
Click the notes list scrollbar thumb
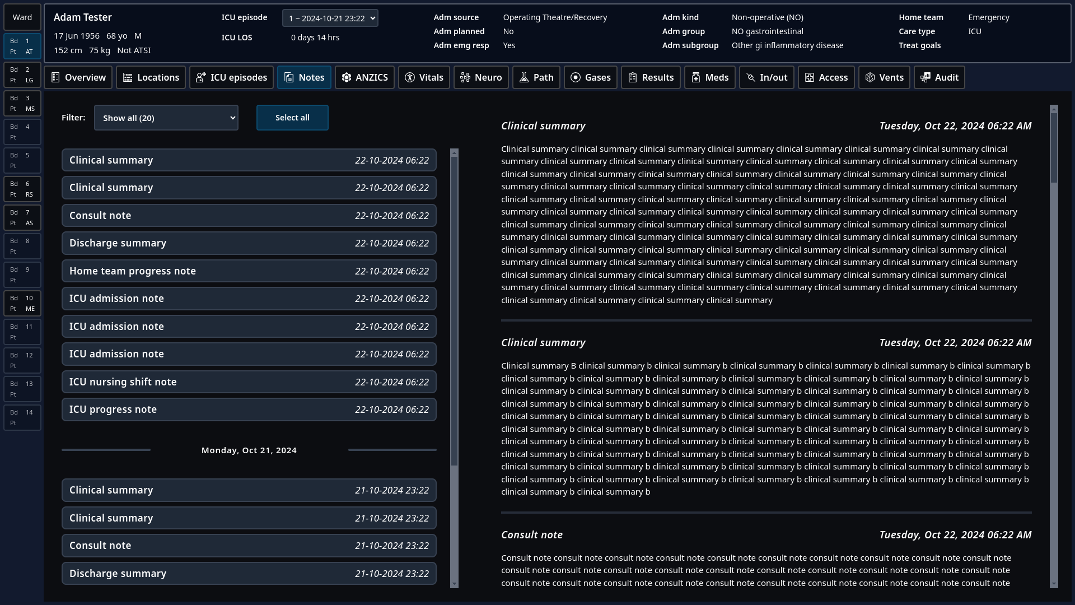454,311
